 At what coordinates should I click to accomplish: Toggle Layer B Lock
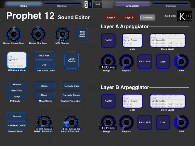(163, 122)
